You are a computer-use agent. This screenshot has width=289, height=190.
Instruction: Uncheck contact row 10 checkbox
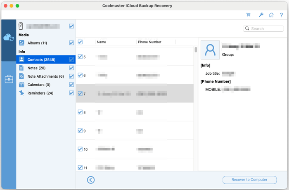80,149
